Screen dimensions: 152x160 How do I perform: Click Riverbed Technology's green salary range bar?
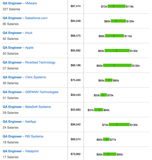pyautogui.click(x=117, y=65)
